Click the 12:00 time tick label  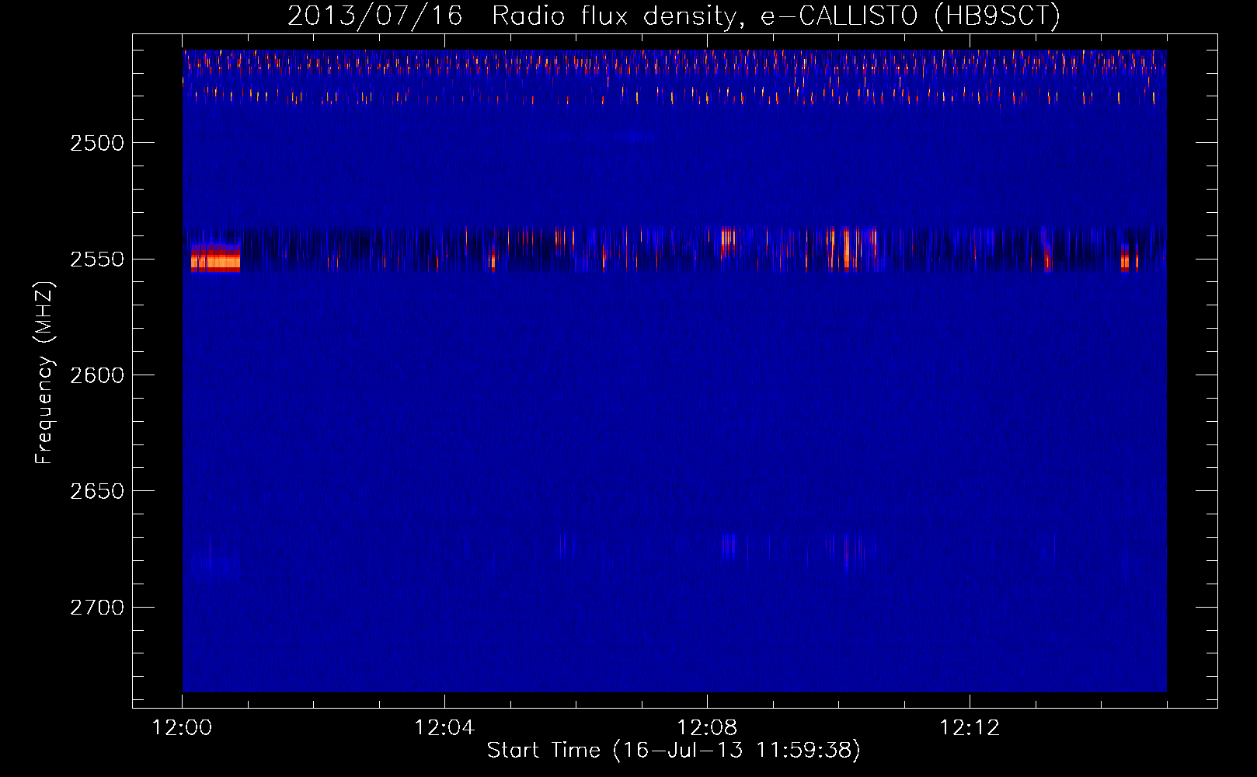coord(182,728)
